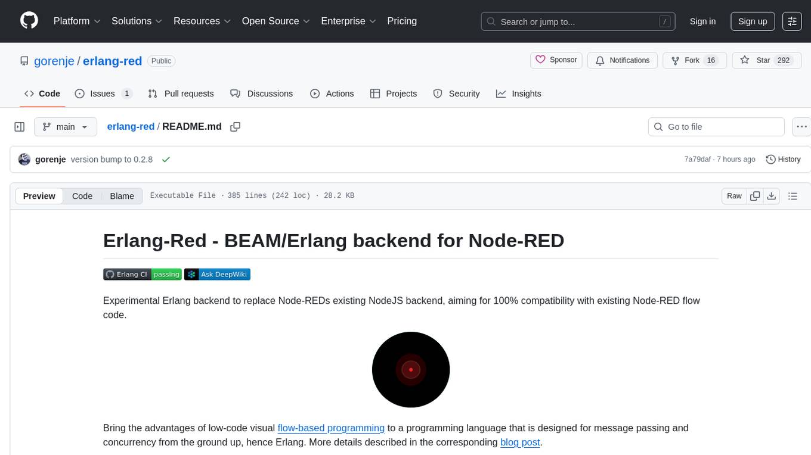Click the Sign in link

(702, 21)
